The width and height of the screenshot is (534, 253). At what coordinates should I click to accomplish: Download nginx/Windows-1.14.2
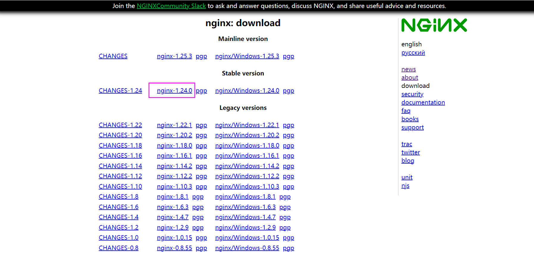[247, 166]
